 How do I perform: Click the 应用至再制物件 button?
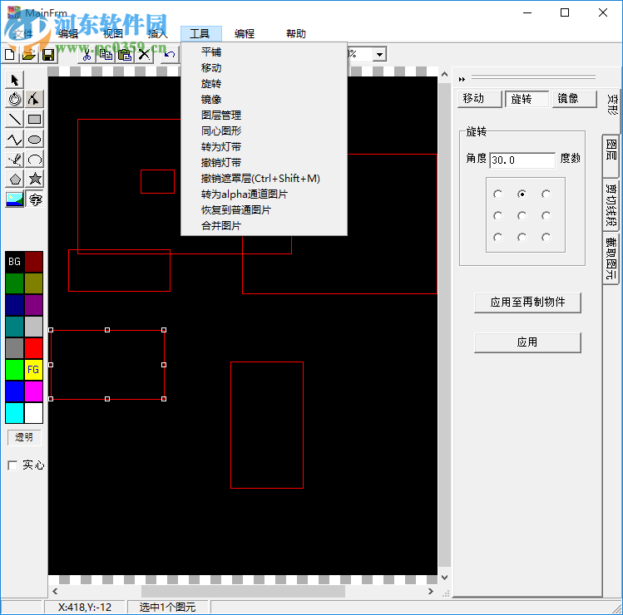coord(527,303)
